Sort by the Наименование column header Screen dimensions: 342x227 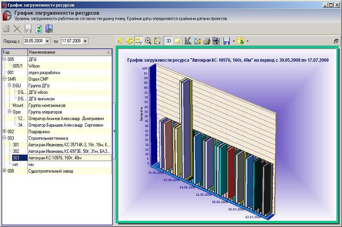(x=70, y=52)
